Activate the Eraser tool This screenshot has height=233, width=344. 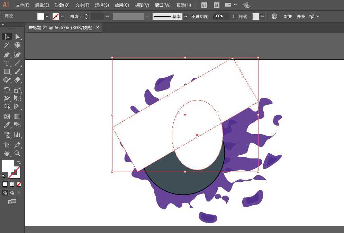pyautogui.click(x=17, y=80)
